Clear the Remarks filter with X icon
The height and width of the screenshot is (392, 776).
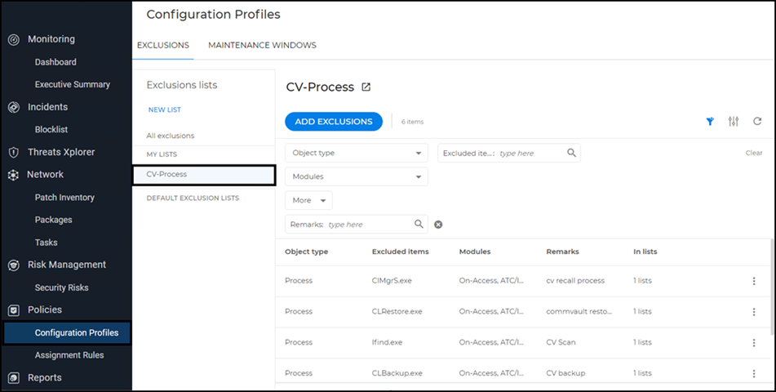click(x=438, y=225)
